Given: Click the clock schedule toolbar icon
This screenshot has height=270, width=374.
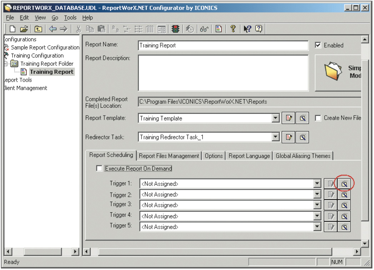Looking at the screenshot, I should (x=190, y=29).
